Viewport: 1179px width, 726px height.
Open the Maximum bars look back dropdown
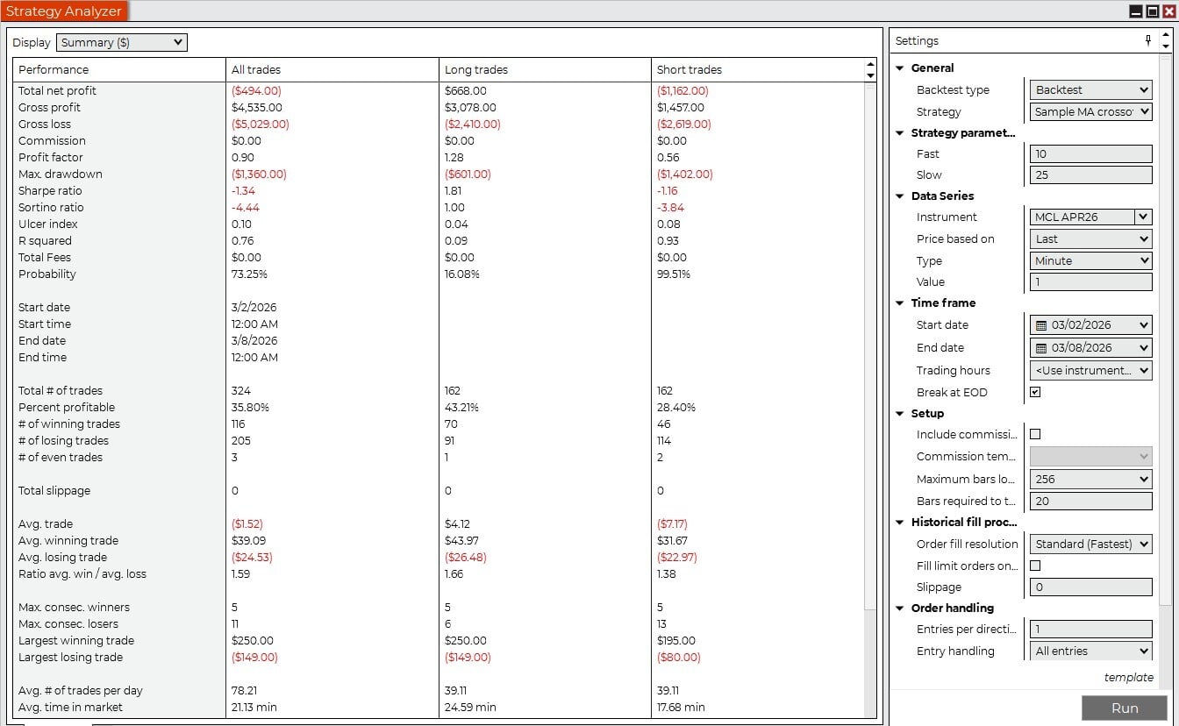[x=1091, y=479]
